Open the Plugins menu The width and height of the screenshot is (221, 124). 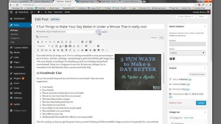click(17, 78)
